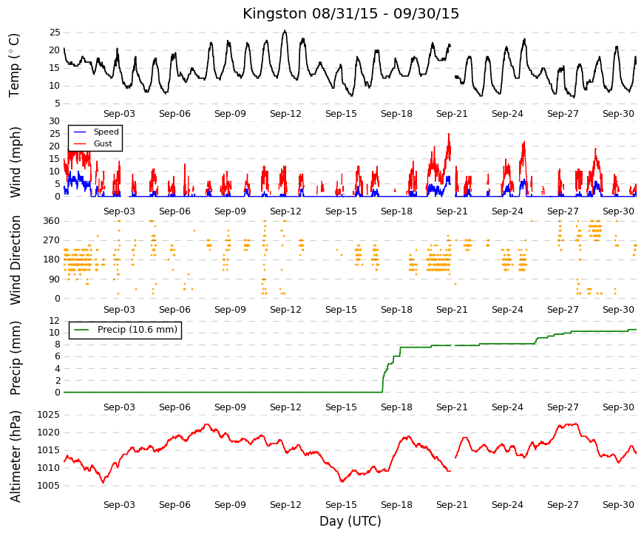644x536 pixels.
Task: Click the Temp (°C) axis label
Action: [14, 65]
